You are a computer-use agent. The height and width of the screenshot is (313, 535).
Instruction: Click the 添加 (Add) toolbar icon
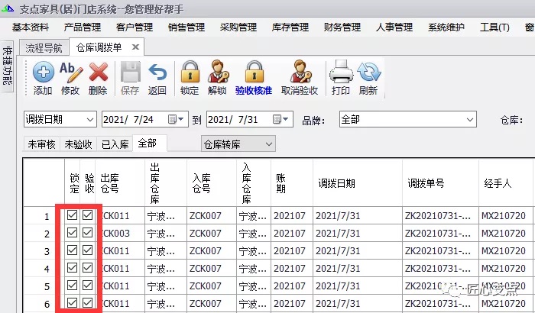(43, 73)
